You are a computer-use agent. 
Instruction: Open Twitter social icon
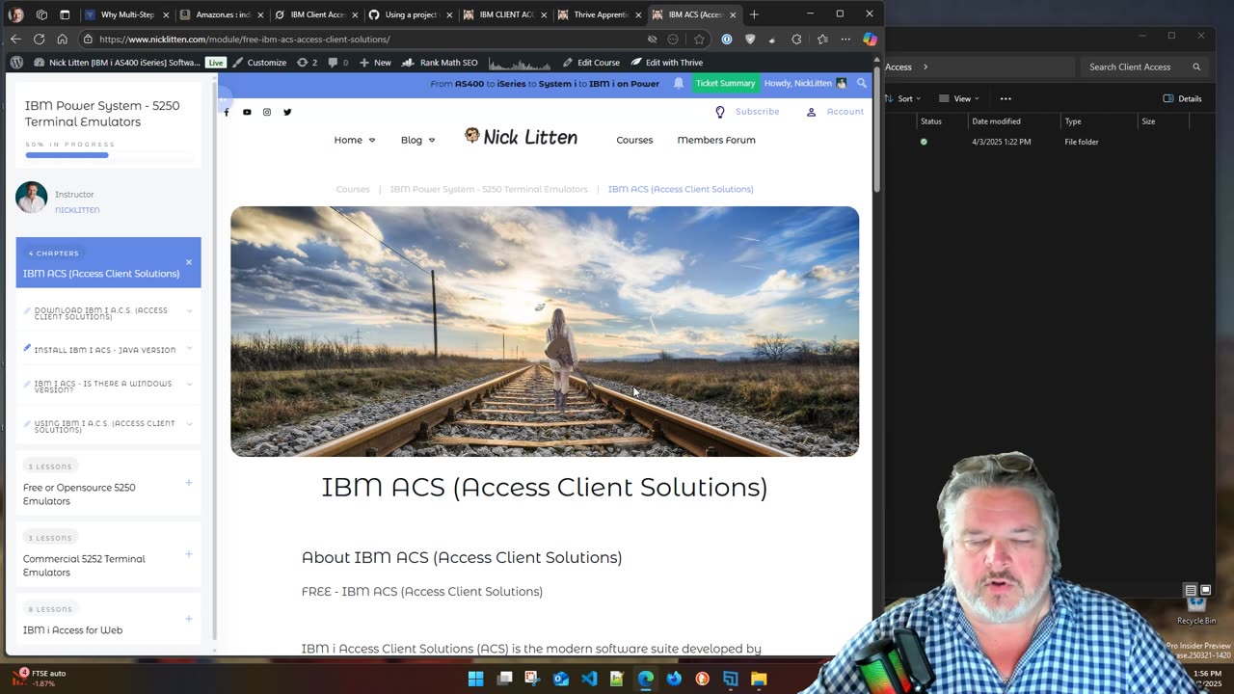287,112
